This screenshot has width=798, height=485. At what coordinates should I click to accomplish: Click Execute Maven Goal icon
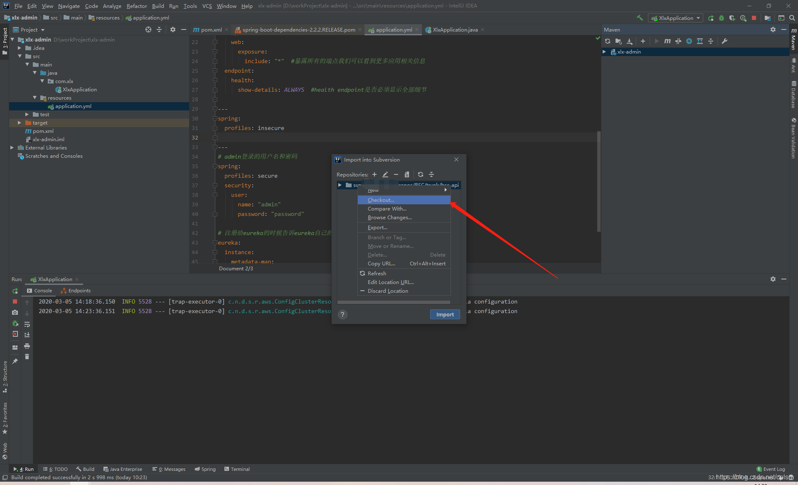point(667,41)
